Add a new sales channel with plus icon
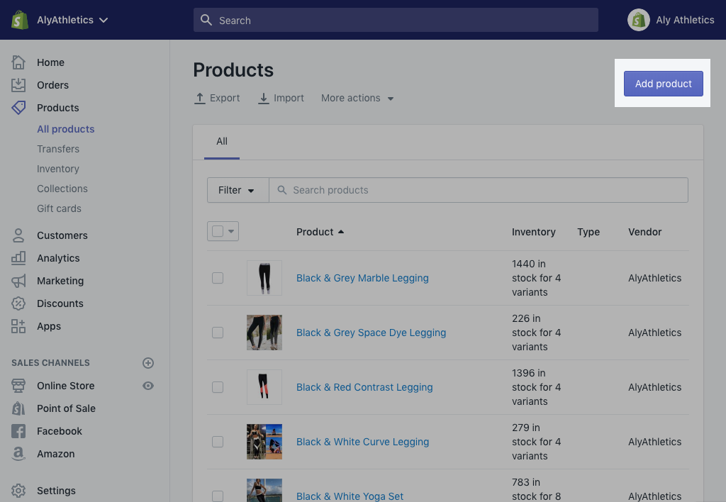 tap(148, 363)
